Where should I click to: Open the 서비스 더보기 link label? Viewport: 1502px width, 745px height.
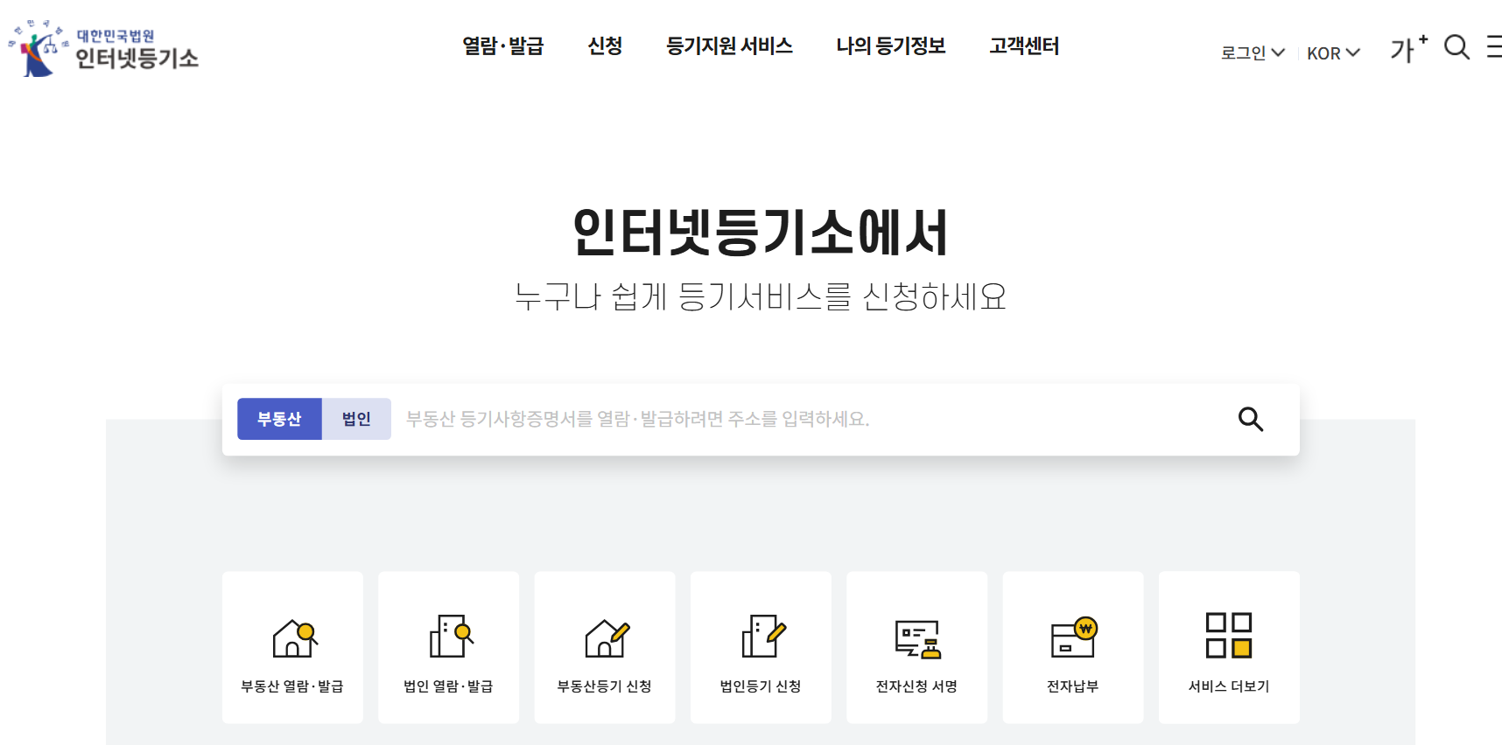[1229, 686]
